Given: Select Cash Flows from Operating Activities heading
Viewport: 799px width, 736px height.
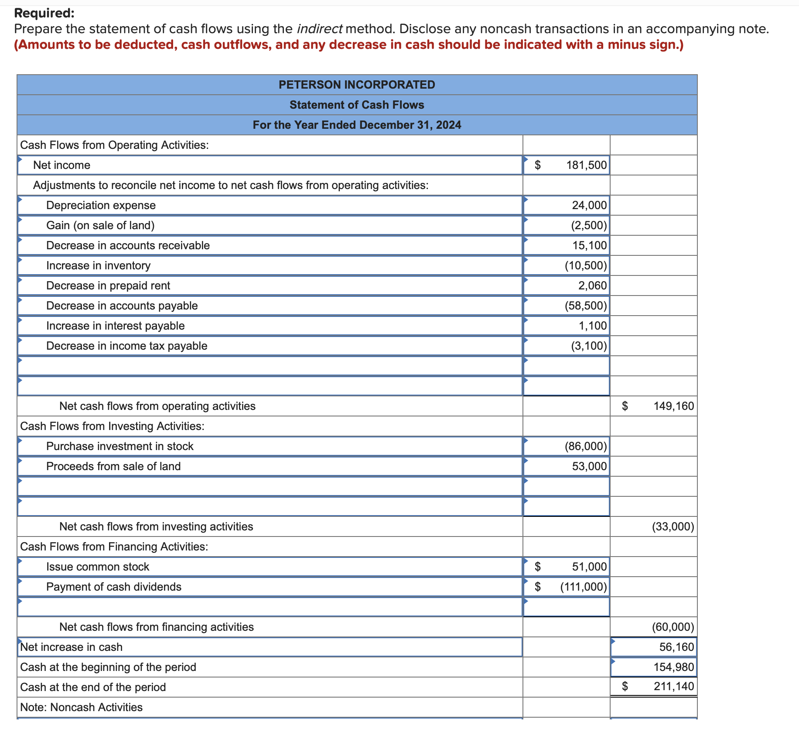Looking at the screenshot, I should (x=270, y=145).
